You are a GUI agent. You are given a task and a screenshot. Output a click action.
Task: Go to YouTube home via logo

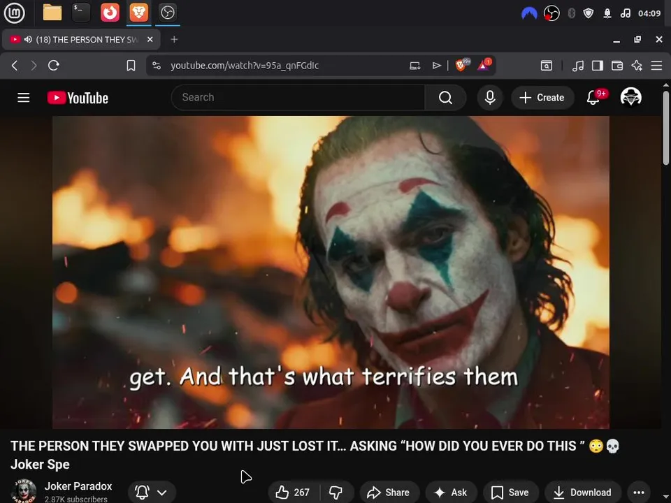point(78,98)
